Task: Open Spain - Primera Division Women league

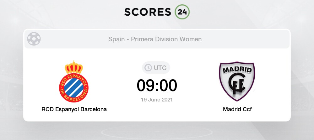Action: tap(155, 39)
